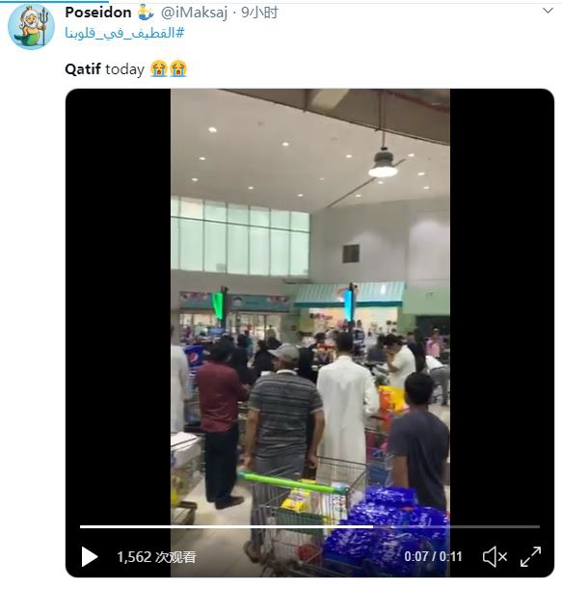Visit the @iMaksaj handle link

[x=194, y=13]
